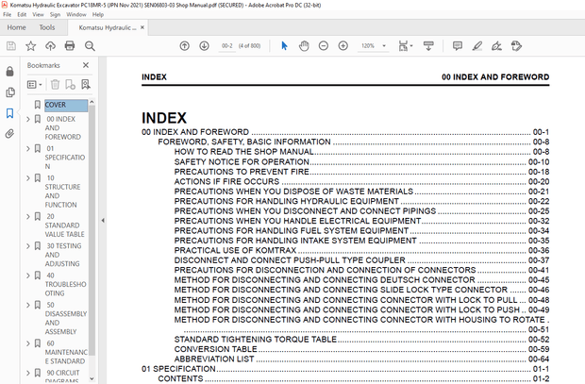Open CONVERSION TABLE index entry
The width and height of the screenshot is (585, 384).
tap(216, 349)
